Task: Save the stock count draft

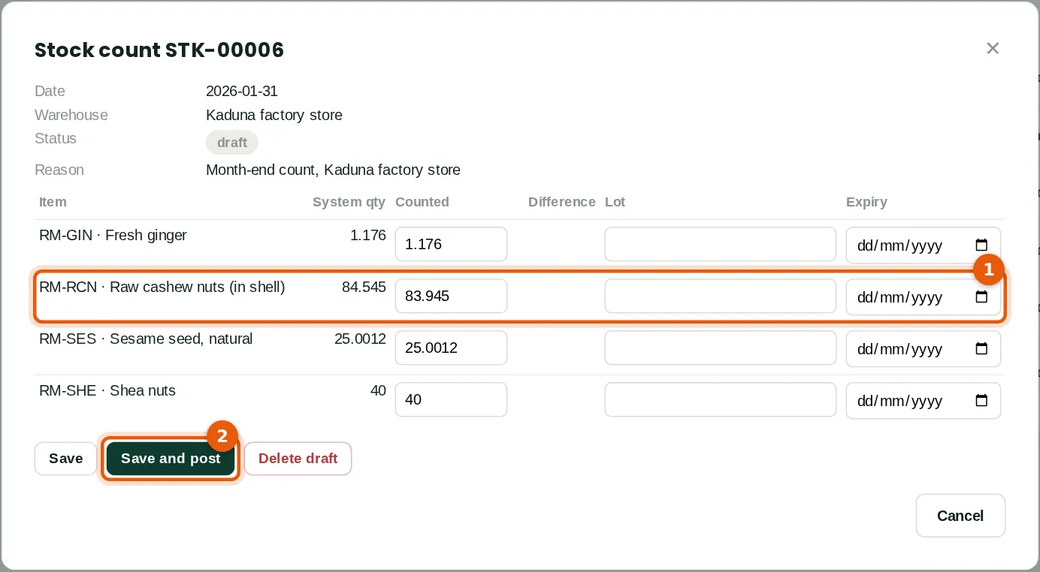Action: [x=65, y=459]
